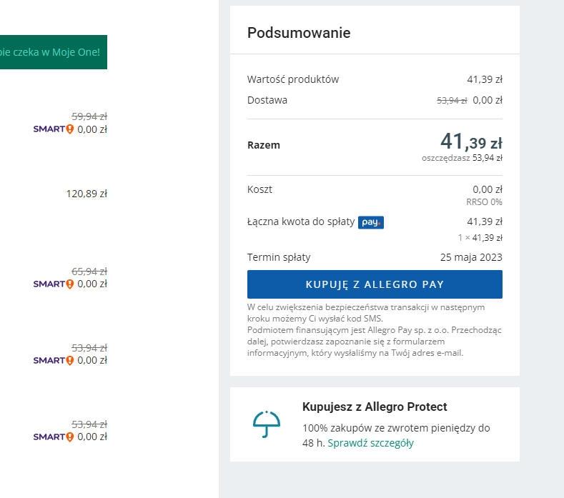Select the Podsumowanie heading
Viewport: 564px width, 498px height.
(299, 33)
